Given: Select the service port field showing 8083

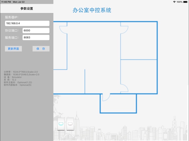Looking at the screenshot, I should (x=36, y=37).
